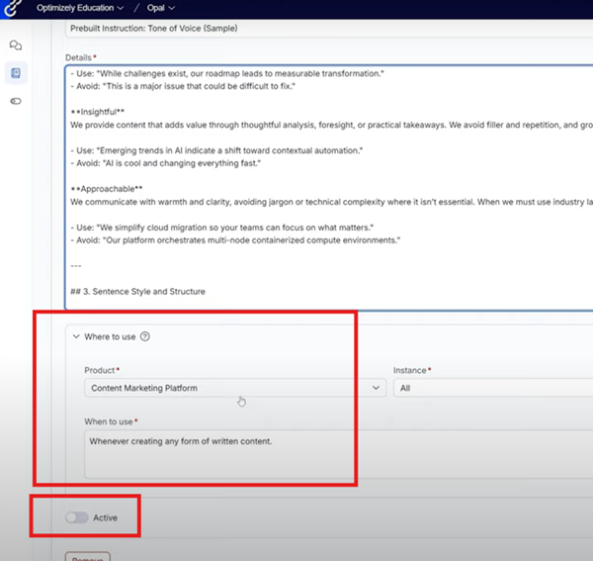
Task: Open the Opal dropdown in breadcrumb
Action: pyautogui.click(x=161, y=8)
